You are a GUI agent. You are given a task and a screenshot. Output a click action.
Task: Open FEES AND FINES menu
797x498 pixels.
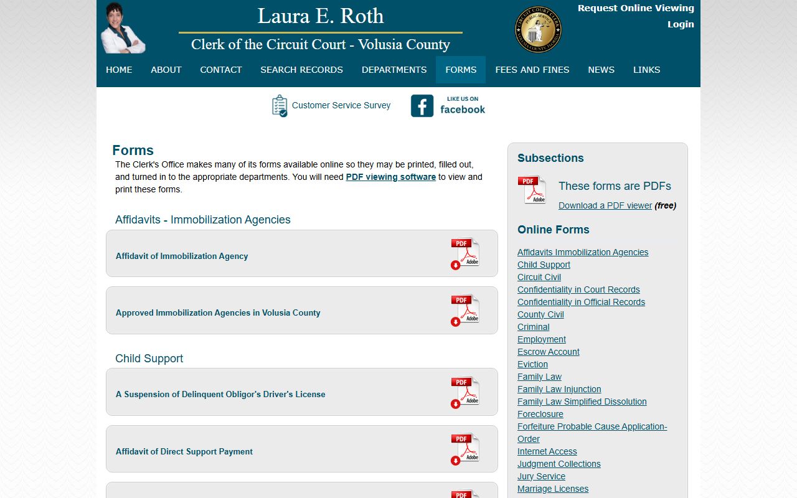(x=532, y=70)
